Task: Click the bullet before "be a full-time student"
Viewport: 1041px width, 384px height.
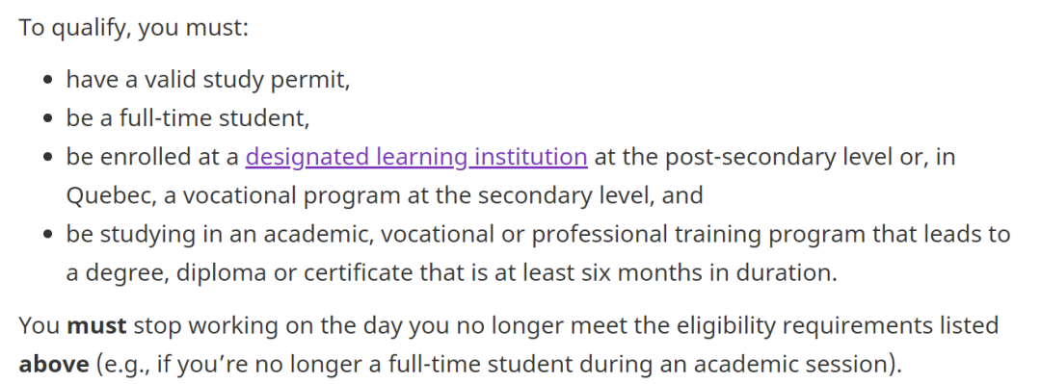Action: [47, 118]
